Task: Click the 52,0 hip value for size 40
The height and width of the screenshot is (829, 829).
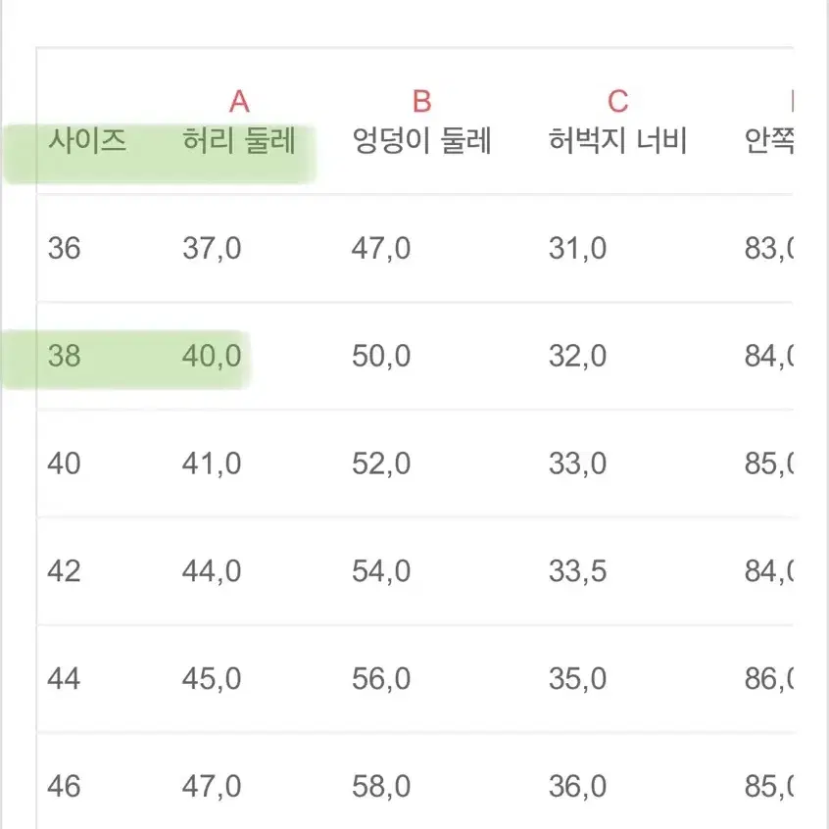Action: 381,463
